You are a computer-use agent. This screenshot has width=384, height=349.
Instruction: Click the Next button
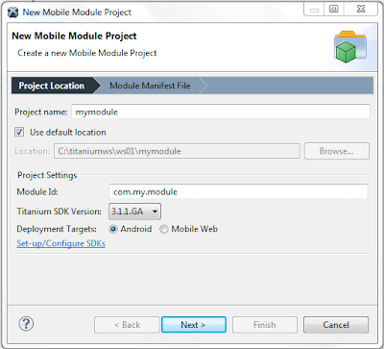click(x=194, y=325)
